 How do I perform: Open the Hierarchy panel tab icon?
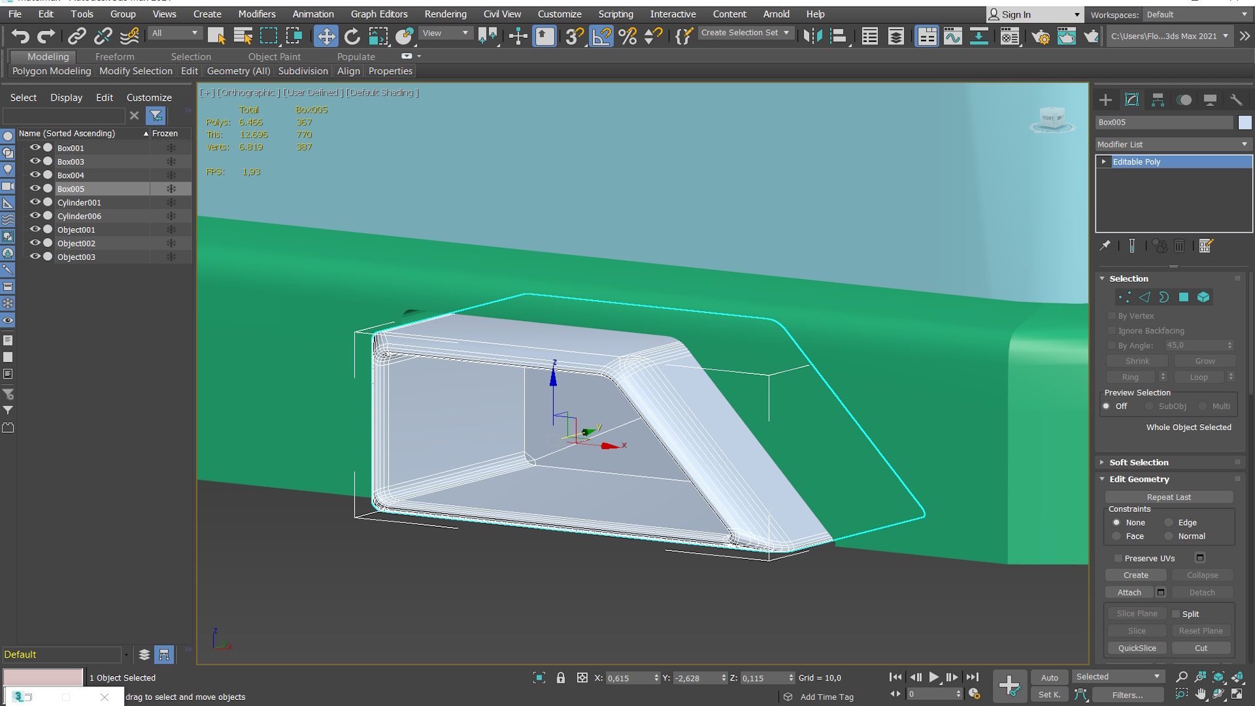(1158, 99)
